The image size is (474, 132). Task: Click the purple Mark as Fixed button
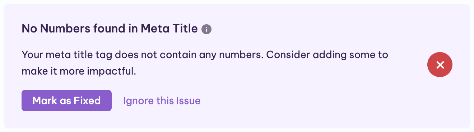click(x=66, y=101)
